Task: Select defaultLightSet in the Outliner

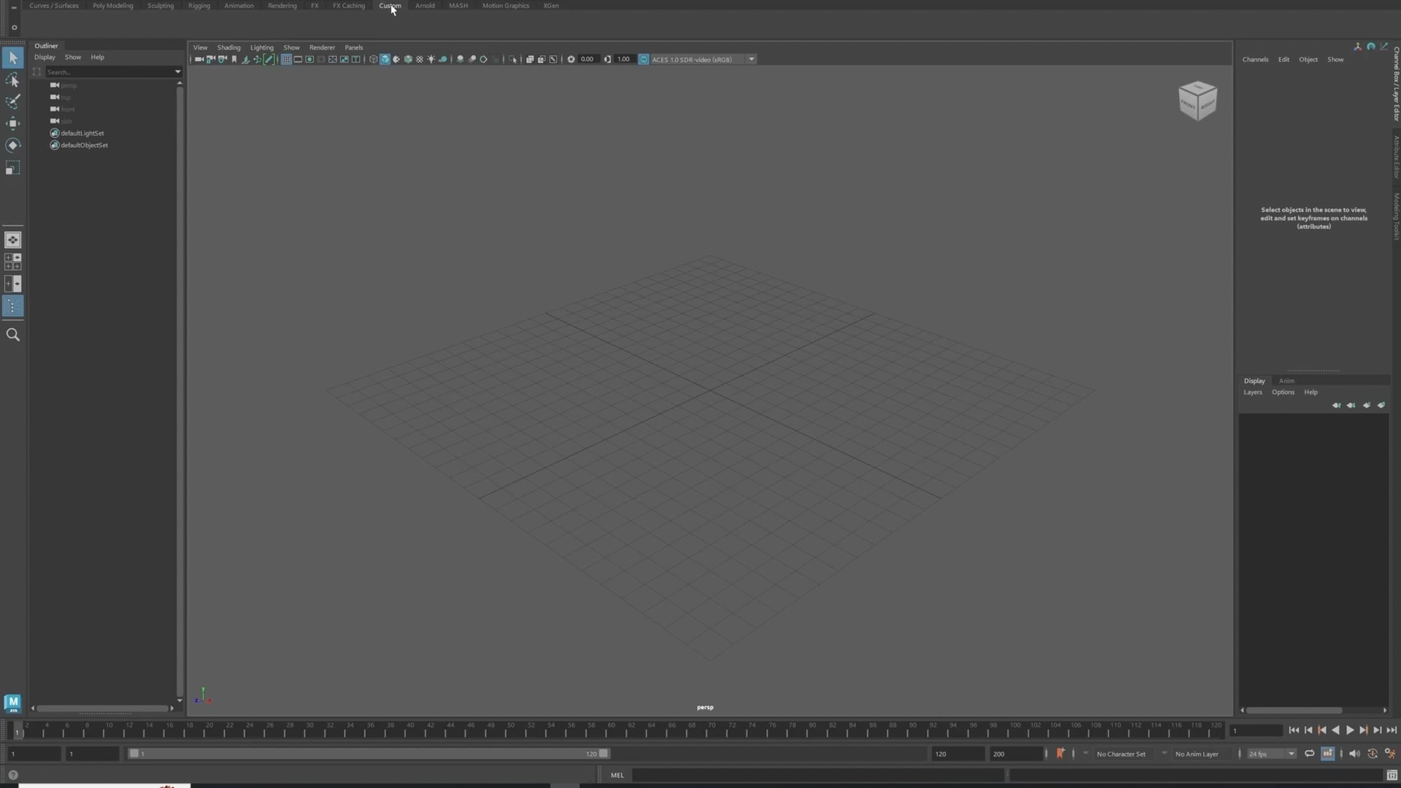Action: click(82, 133)
